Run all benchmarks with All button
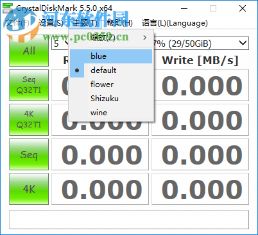 (x=29, y=51)
